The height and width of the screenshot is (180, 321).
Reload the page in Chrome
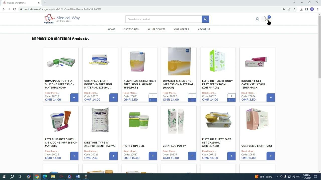pyautogui.click(x=14, y=9)
